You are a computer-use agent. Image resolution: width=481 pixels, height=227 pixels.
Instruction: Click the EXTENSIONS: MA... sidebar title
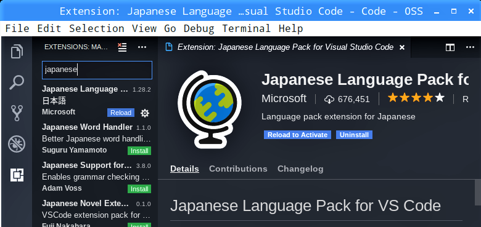(x=76, y=47)
